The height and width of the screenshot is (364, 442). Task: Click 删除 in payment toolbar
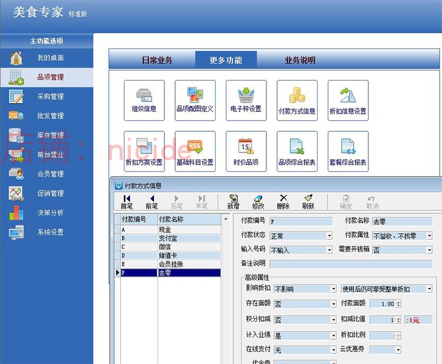(283, 201)
